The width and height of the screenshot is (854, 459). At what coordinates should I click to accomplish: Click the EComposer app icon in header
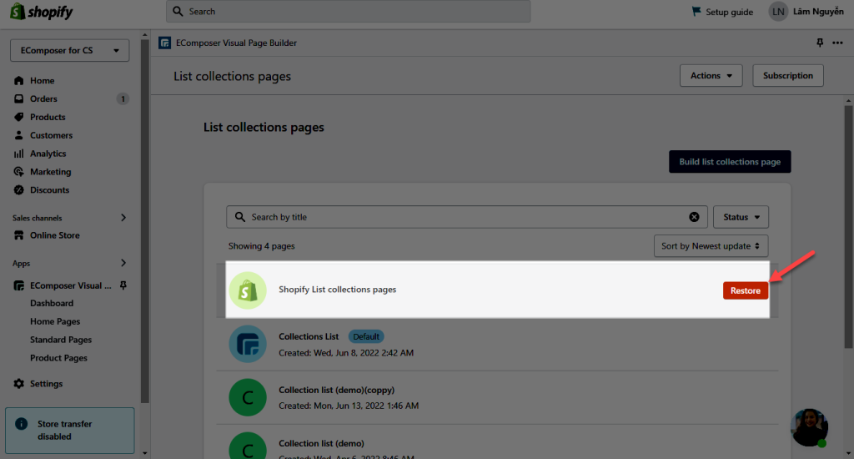[x=164, y=43]
